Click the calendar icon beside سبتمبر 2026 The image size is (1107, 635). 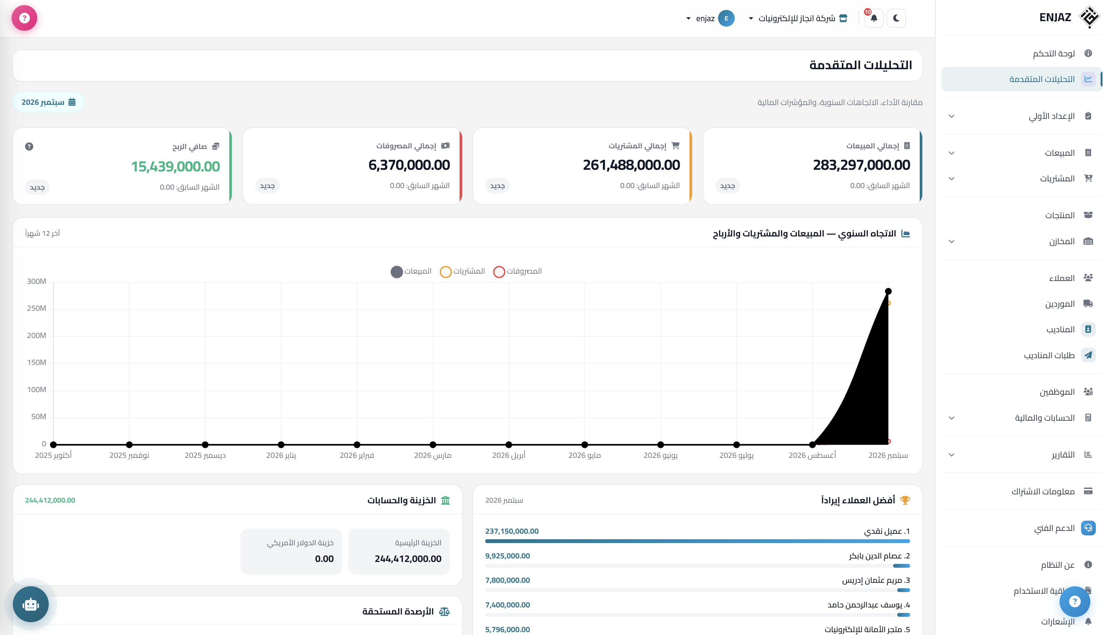[x=72, y=102]
